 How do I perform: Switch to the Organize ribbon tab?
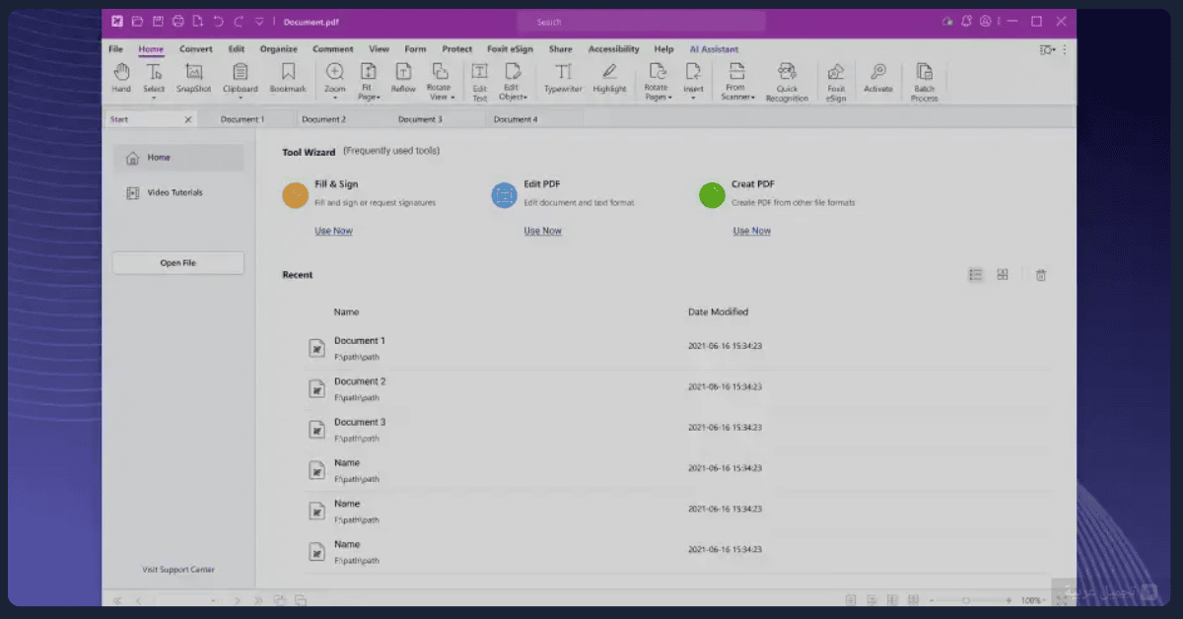pyautogui.click(x=279, y=49)
